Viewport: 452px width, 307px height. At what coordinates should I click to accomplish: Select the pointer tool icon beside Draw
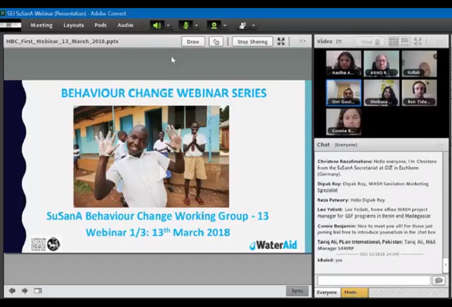click(217, 41)
